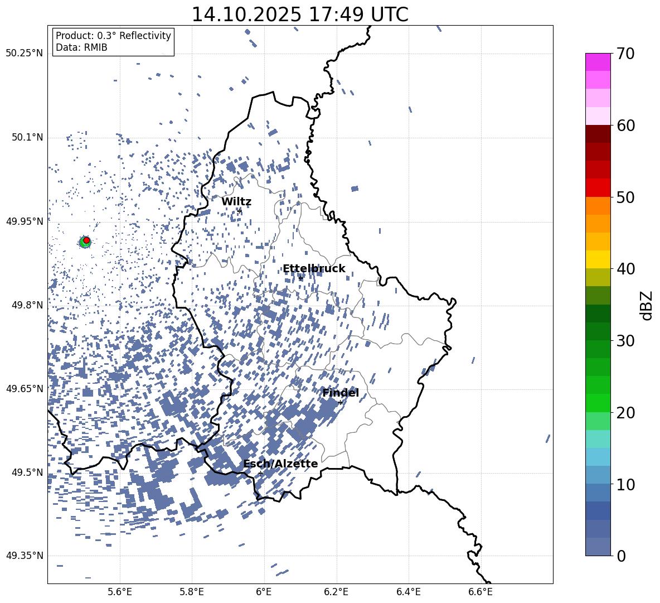
Task: Click the colorbar tick value 60
Action: [x=625, y=126]
